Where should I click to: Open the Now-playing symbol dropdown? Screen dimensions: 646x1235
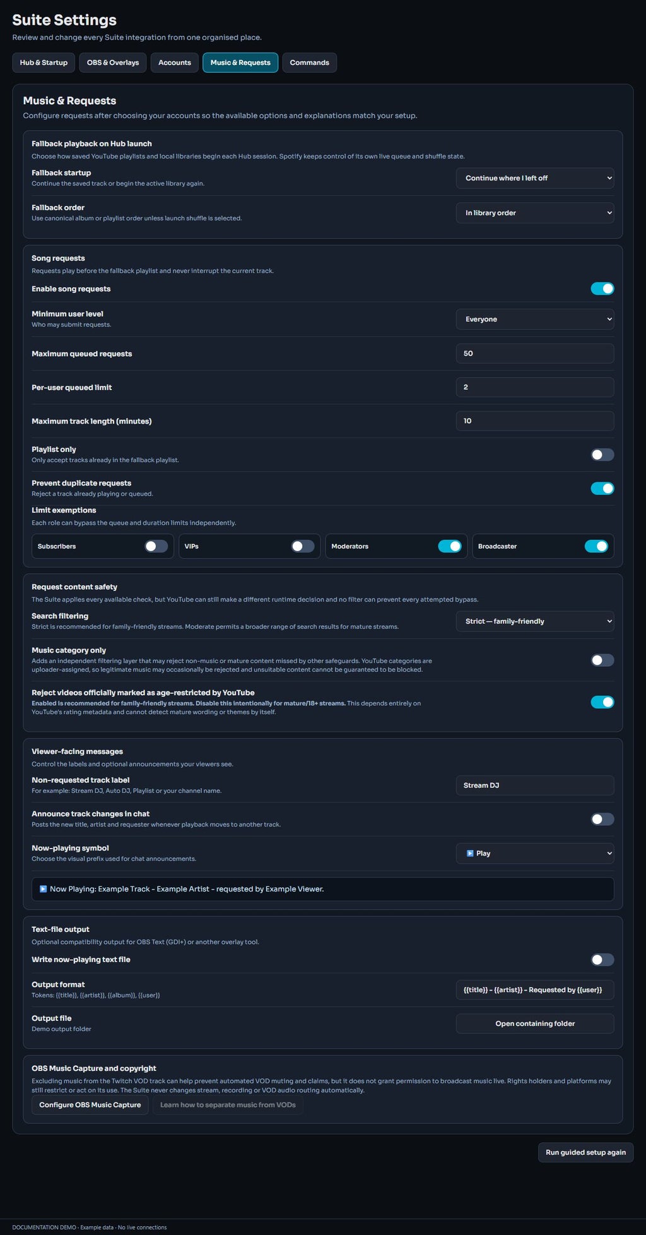tap(535, 854)
